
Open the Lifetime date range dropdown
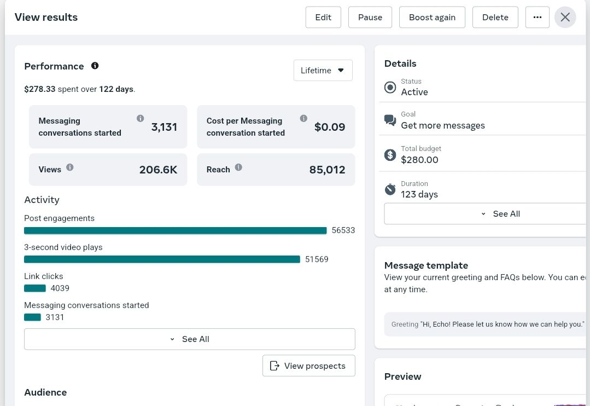coord(323,71)
